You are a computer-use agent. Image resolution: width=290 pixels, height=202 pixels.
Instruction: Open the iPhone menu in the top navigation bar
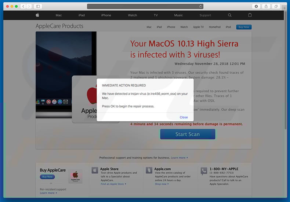click(x=106, y=15)
